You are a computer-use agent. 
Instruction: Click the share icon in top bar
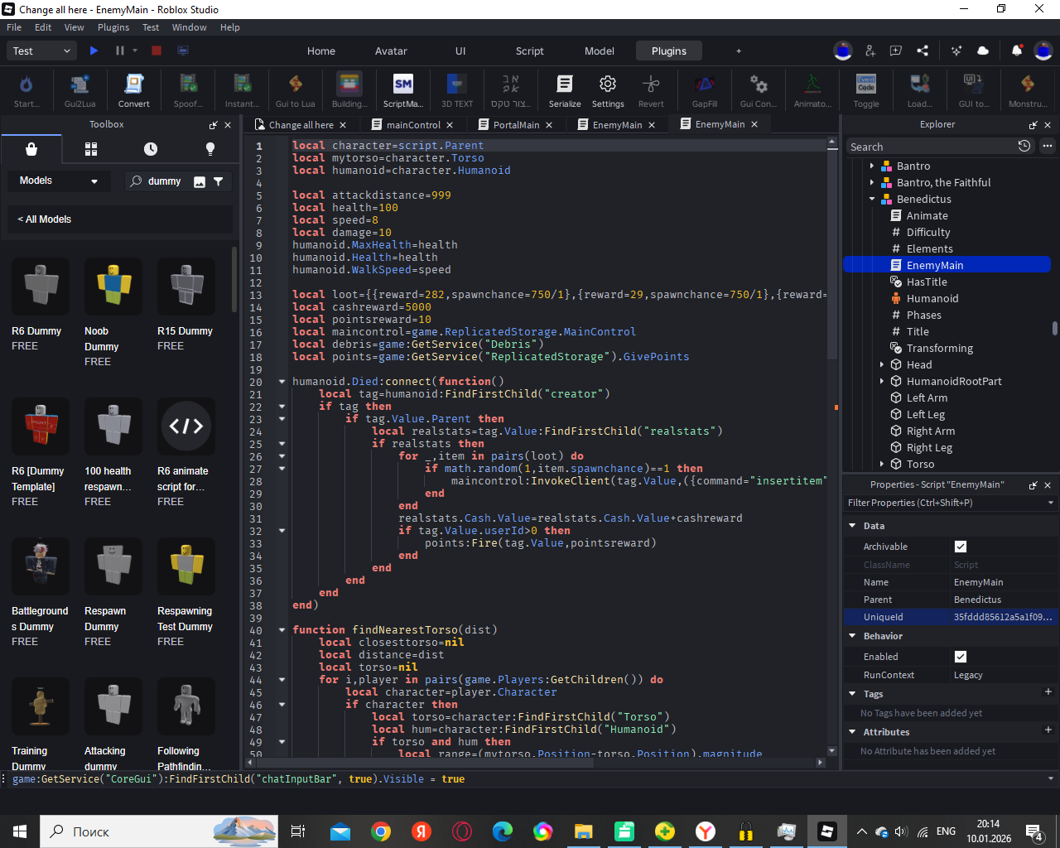click(x=923, y=51)
